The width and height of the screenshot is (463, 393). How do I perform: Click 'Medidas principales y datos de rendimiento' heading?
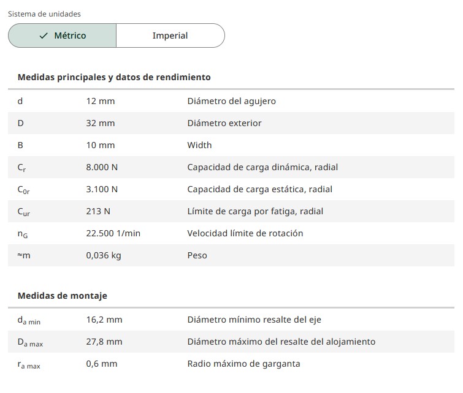pyautogui.click(x=114, y=77)
